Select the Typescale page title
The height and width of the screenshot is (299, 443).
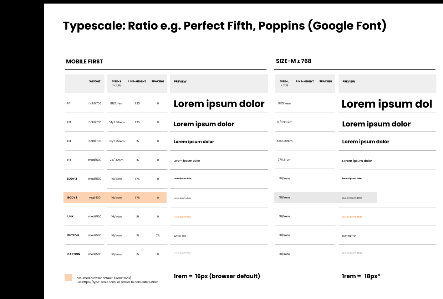(224, 26)
